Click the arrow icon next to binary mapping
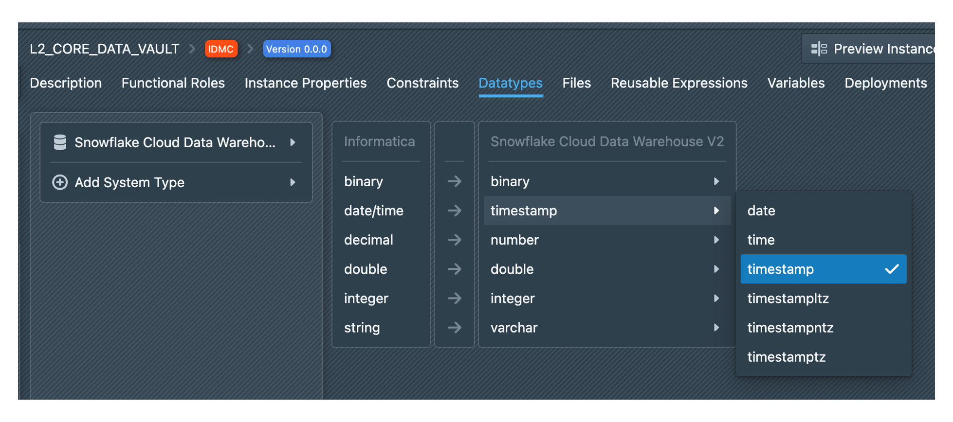 click(x=454, y=181)
